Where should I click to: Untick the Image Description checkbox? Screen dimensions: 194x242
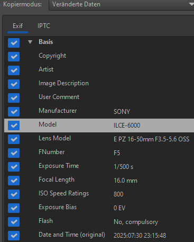click(14, 84)
